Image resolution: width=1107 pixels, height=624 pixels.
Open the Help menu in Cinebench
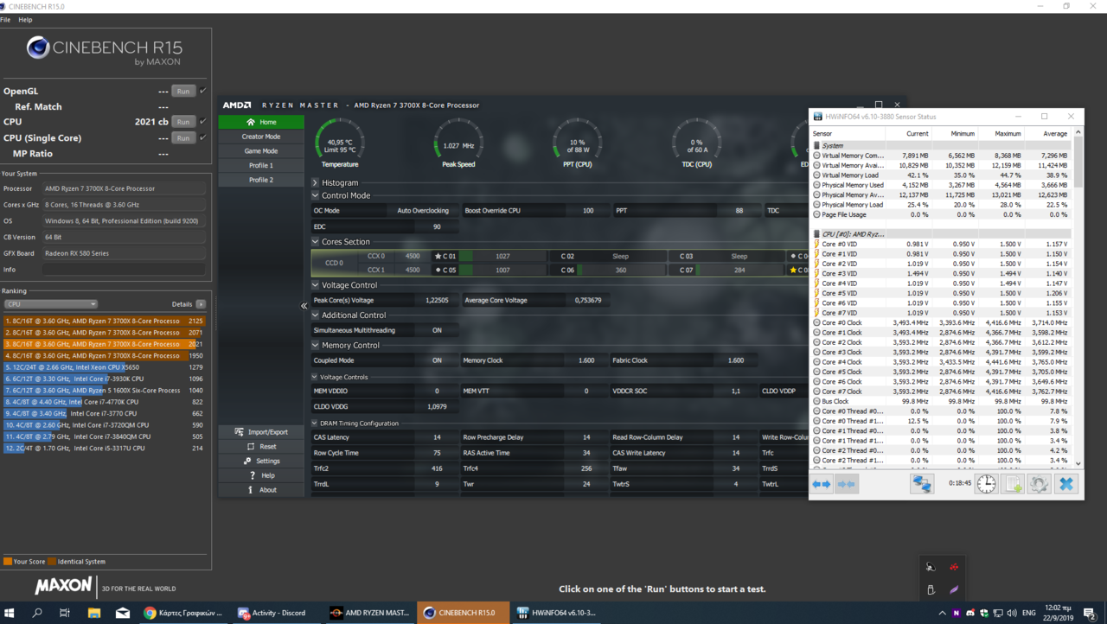[x=25, y=19]
